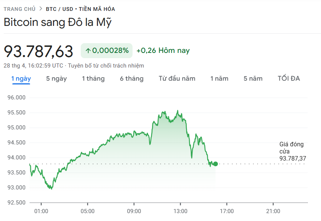Select the "1 tháng" chart tab

pyautogui.click(x=93, y=78)
